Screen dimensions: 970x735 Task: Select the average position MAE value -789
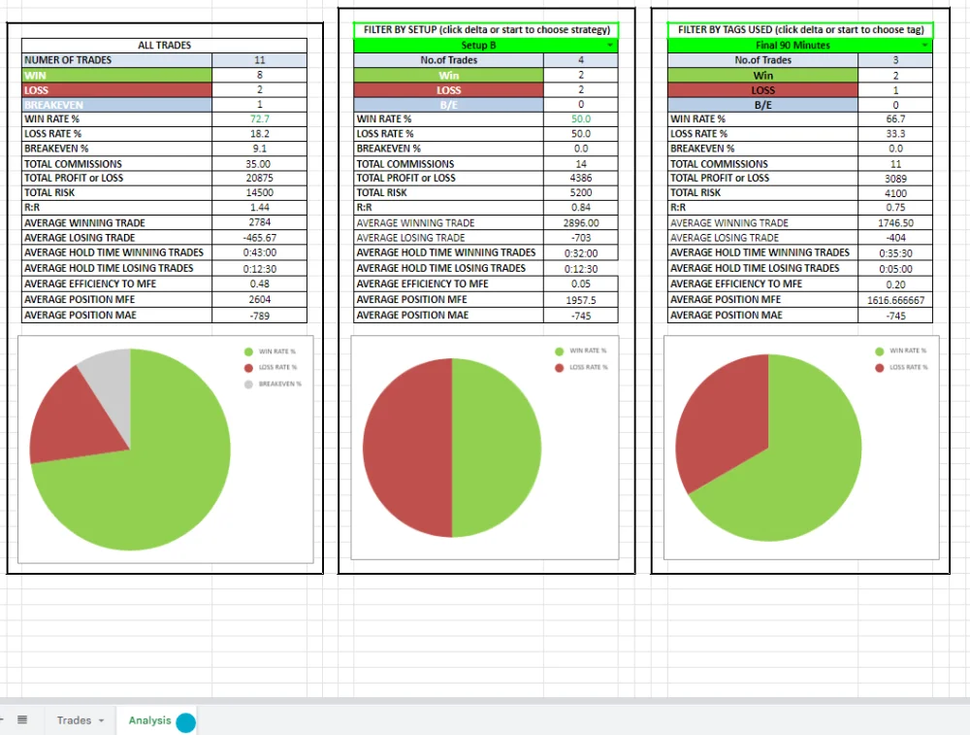point(259,316)
